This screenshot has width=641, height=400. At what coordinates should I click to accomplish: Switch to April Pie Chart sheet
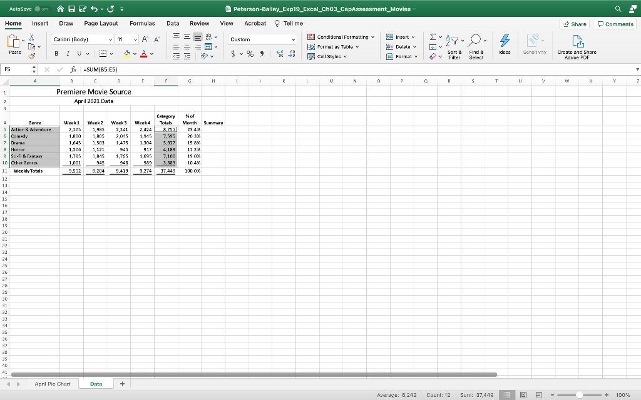pos(53,384)
